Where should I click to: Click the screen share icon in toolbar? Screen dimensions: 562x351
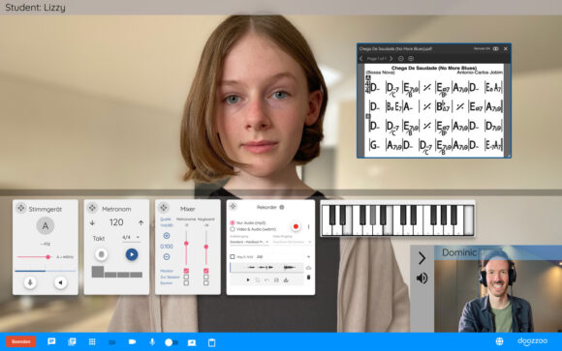point(192,342)
